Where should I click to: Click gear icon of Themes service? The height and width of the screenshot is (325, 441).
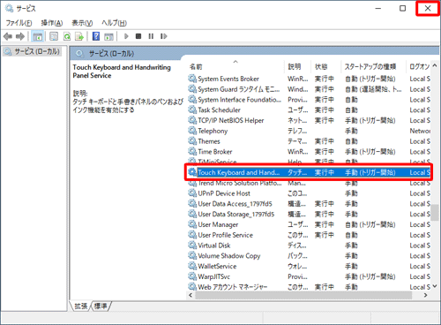click(192, 141)
